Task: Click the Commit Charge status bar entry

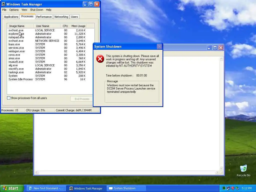Action: [74, 110]
